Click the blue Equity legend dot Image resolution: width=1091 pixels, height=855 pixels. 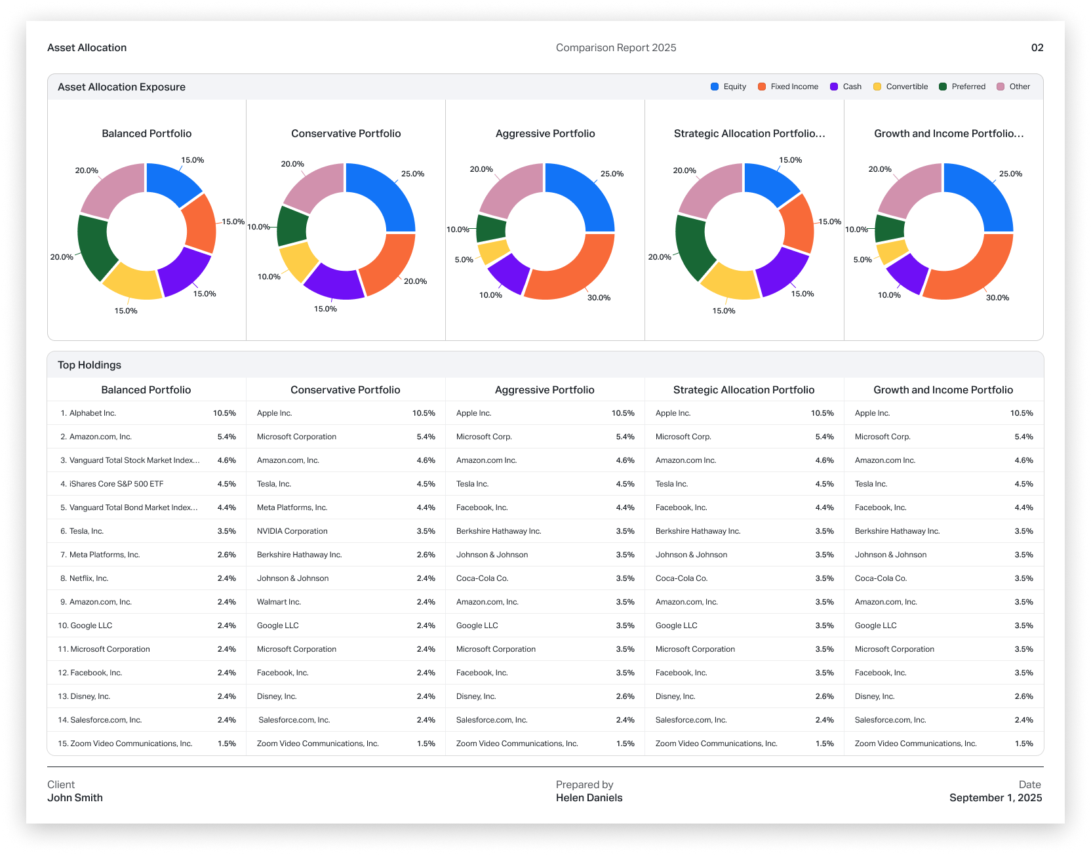pos(715,87)
